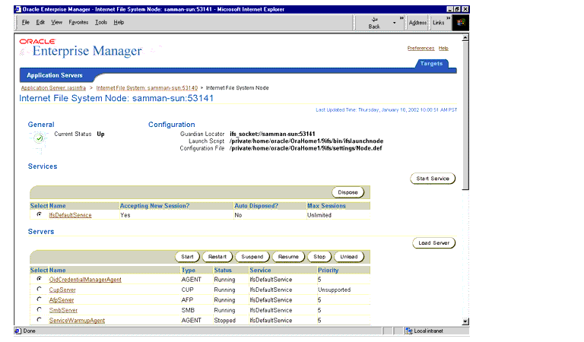This screenshot has height=342, width=584.
Task: Click the Windows logo throbber icon
Action: coord(461,22)
